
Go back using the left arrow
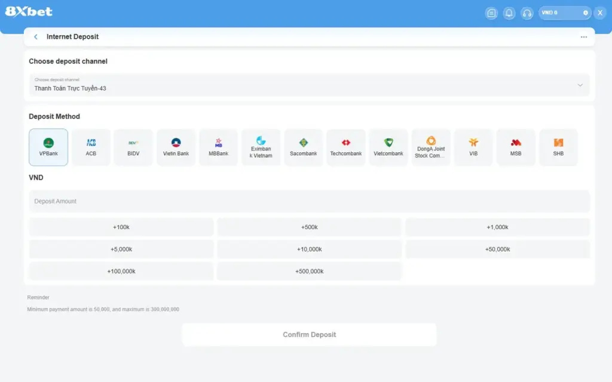pos(36,36)
